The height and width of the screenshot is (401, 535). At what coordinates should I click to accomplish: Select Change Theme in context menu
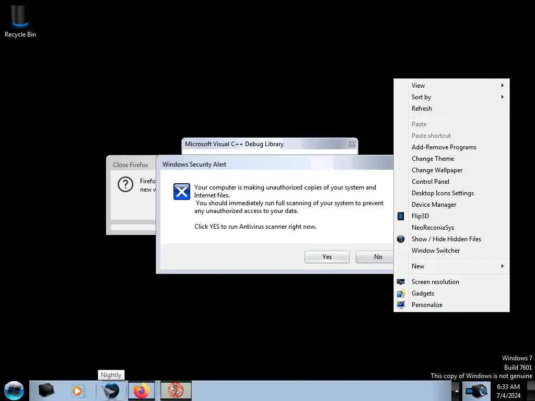point(452,159)
